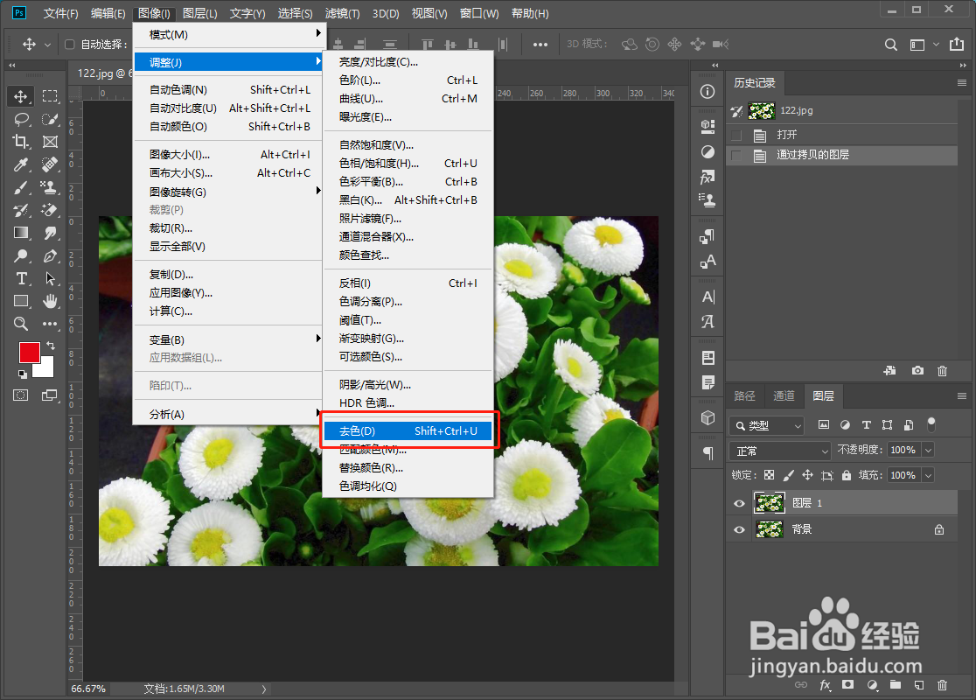Toggle Quick Mask mode icon
976x700 pixels.
(x=20, y=395)
